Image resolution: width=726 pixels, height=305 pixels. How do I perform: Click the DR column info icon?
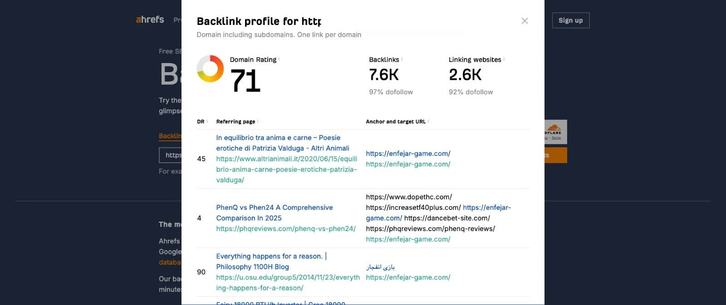coord(207,121)
